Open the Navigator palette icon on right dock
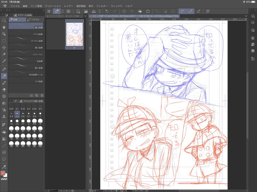257x192 pixels. pyautogui.click(x=253, y=30)
